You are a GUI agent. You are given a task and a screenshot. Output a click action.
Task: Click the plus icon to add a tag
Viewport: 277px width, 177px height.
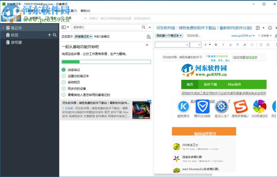[50, 35]
